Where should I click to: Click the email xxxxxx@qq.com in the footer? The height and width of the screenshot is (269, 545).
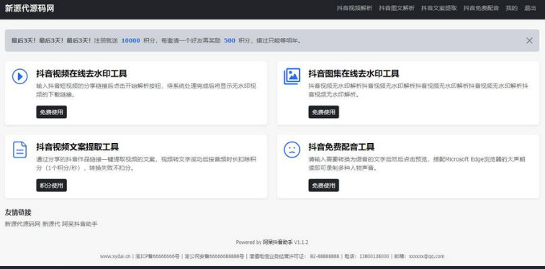426,257
